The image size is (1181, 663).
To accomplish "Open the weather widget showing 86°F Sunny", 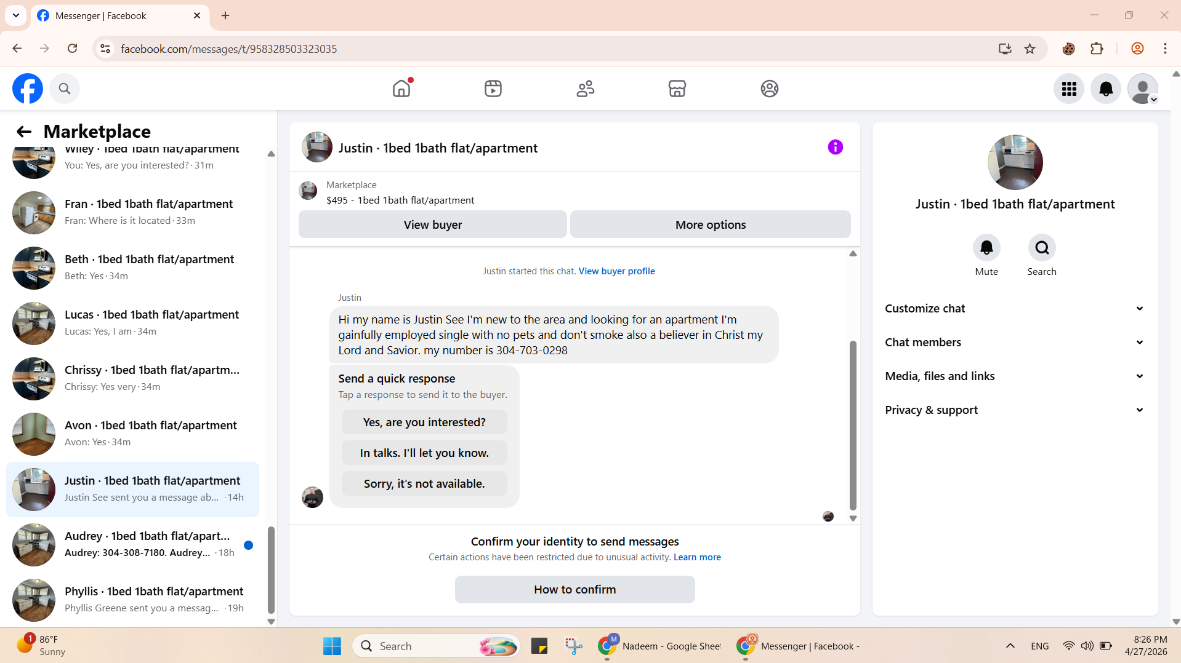I will pyautogui.click(x=41, y=646).
